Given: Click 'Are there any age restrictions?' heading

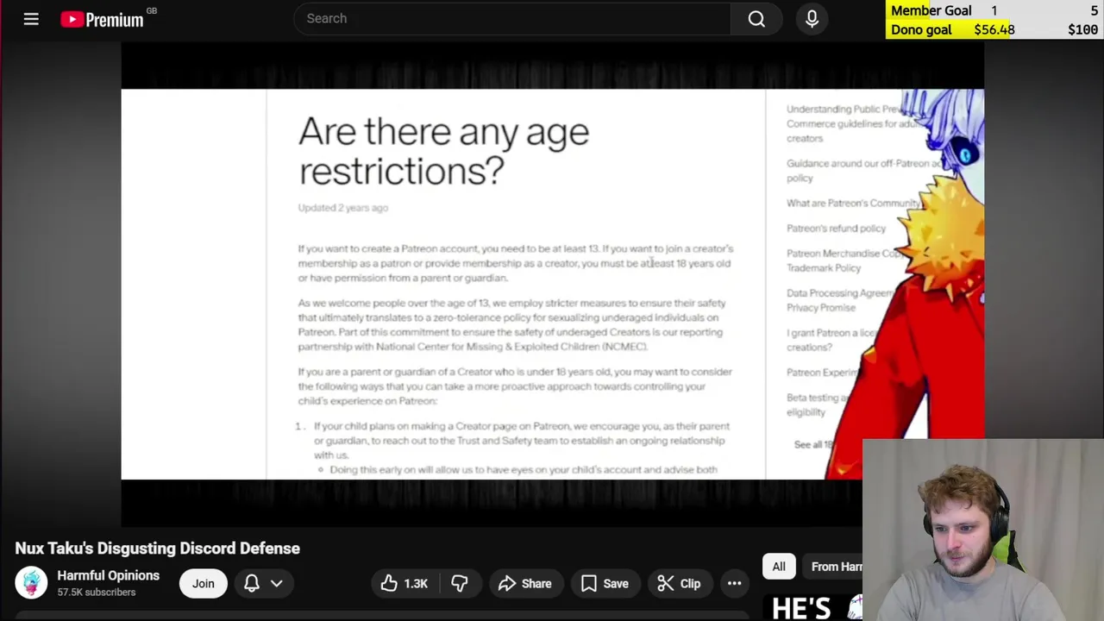Looking at the screenshot, I should pyautogui.click(x=444, y=152).
